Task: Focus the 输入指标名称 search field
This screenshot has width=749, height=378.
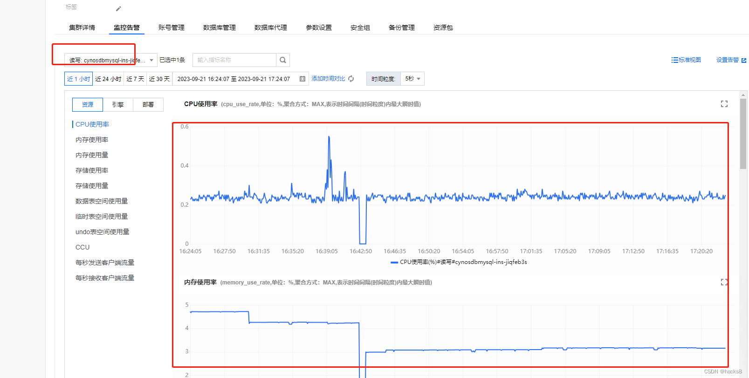Action: point(234,60)
